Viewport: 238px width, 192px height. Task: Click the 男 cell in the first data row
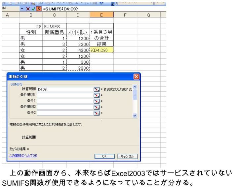click(31, 38)
